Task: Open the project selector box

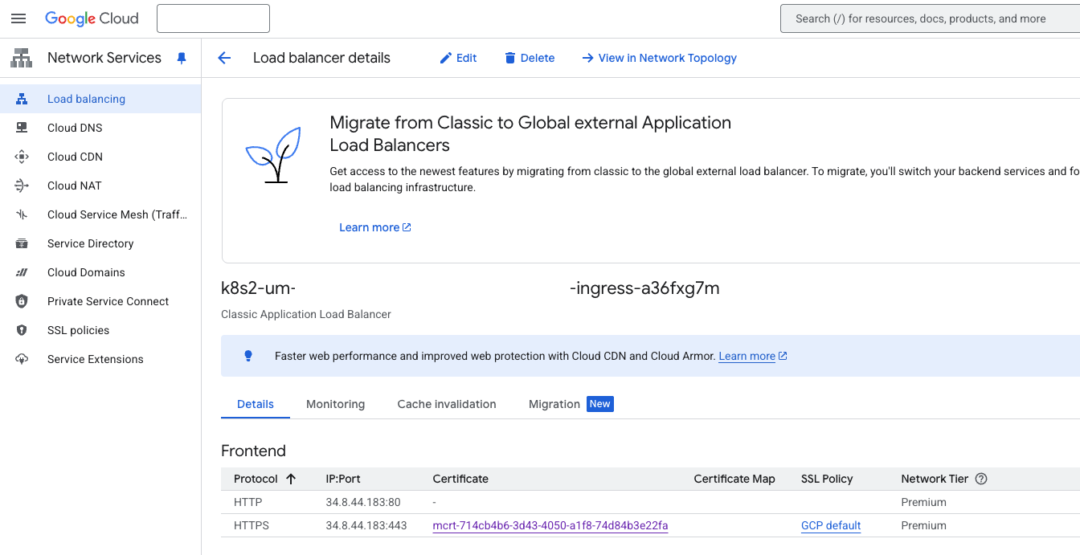Action: click(x=213, y=18)
